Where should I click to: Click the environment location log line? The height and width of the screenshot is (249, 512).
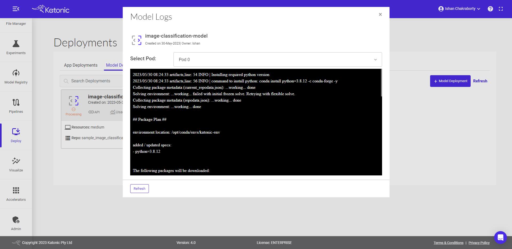pos(176,132)
